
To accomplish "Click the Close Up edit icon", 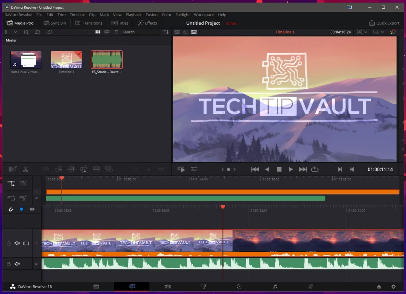I will coord(84,169).
